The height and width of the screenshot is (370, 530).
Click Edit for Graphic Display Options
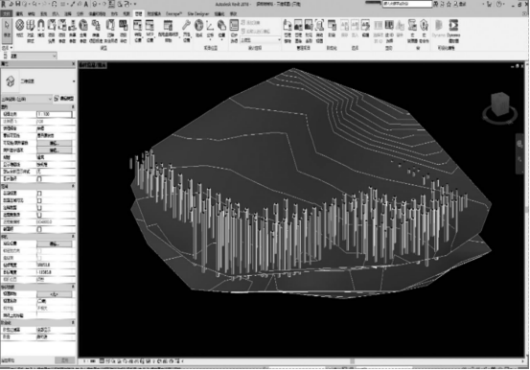click(55, 150)
